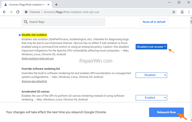Open the #ignore-gpu-blacklist link
Viewport: 192px width, 122px height.
pos(34,81)
